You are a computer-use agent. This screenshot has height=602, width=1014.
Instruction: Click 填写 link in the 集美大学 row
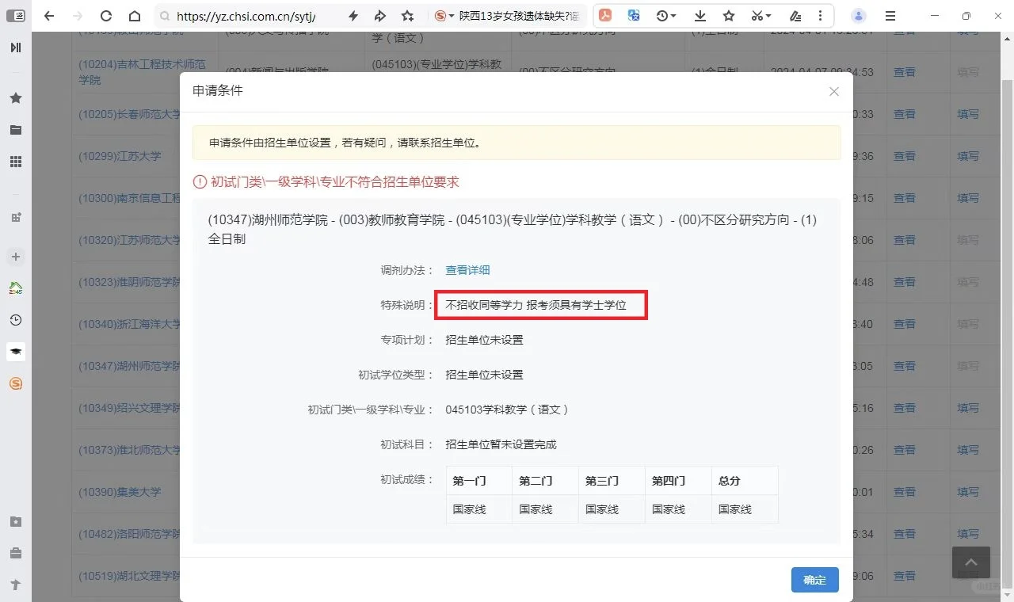tap(968, 492)
